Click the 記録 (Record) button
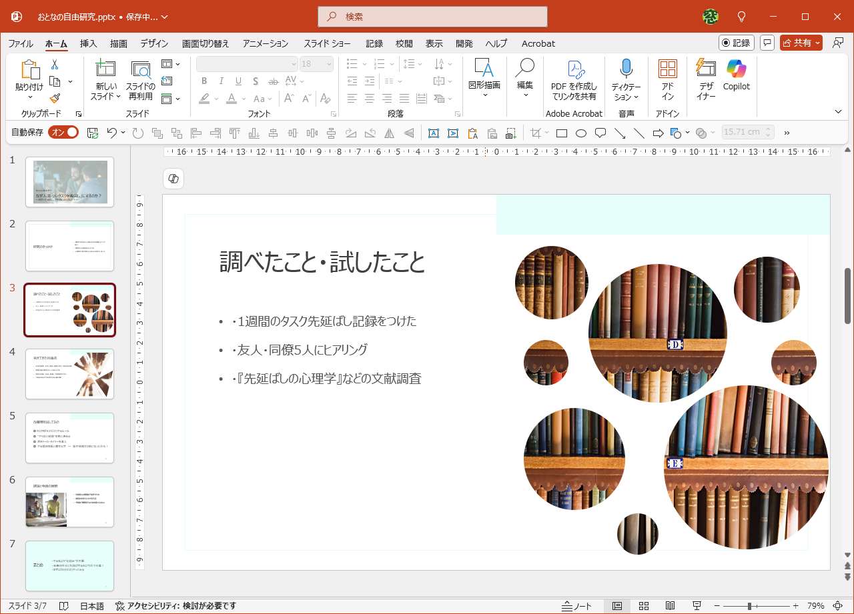 pyautogui.click(x=735, y=42)
